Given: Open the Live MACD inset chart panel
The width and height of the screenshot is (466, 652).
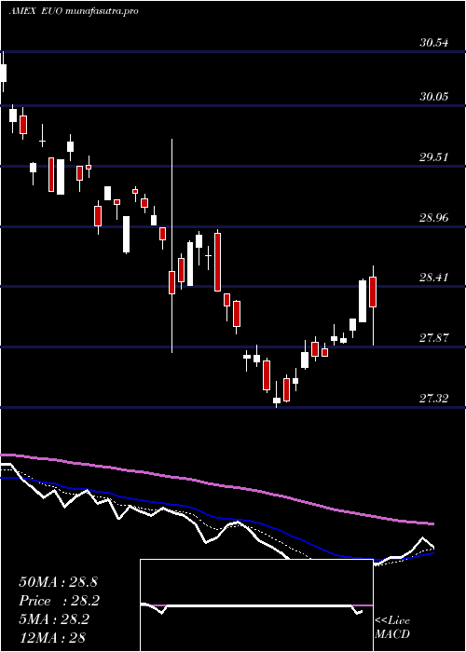Looking at the screenshot, I should (x=256, y=605).
